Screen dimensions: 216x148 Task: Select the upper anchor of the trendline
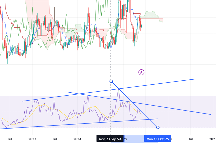[x=111, y=81]
